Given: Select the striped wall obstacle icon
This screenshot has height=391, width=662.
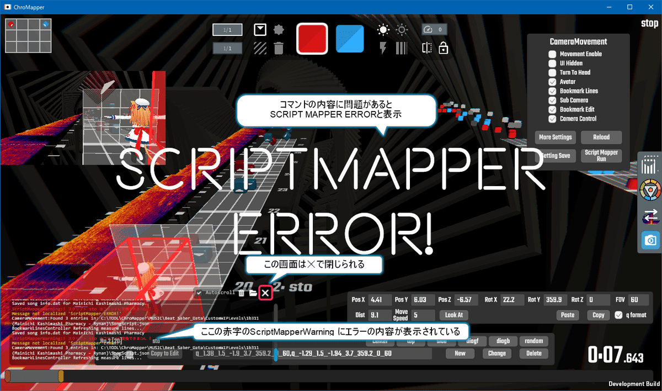Looking at the screenshot, I should [260, 48].
